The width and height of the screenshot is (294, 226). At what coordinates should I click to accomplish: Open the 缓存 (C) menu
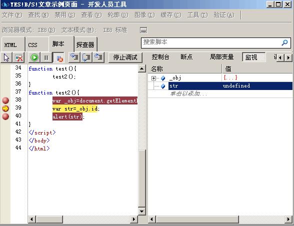coord(171,15)
